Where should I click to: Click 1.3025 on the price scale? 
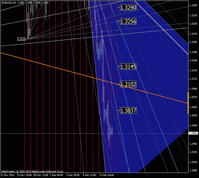click(193, 115)
